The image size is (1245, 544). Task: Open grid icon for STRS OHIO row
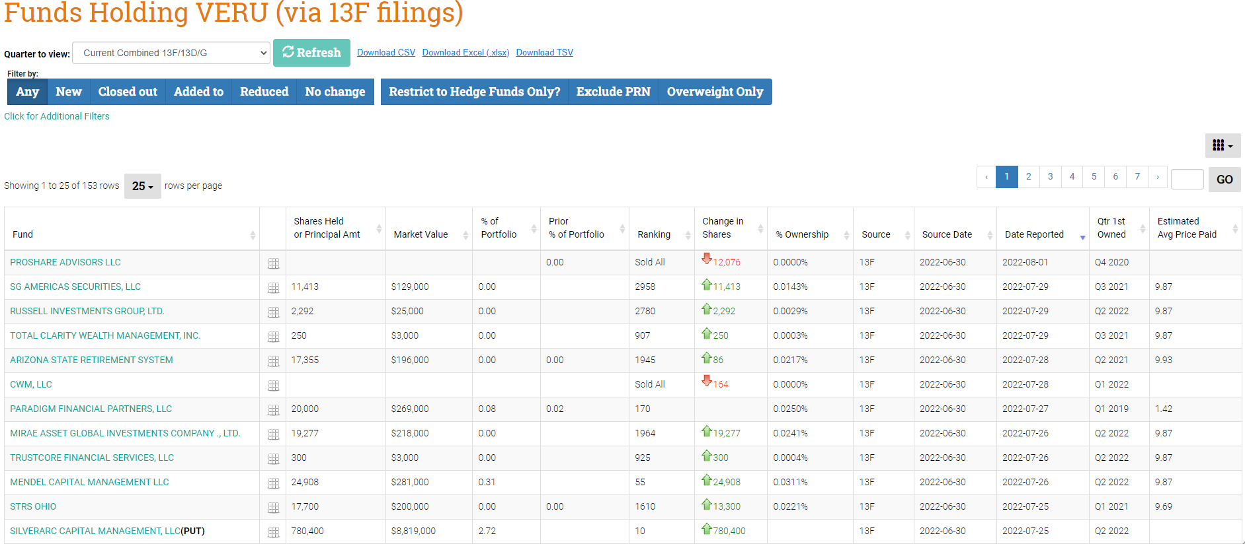click(x=274, y=508)
